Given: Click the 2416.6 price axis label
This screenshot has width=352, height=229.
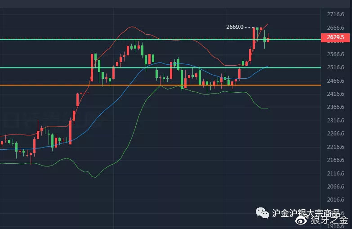Looking at the screenshot, I should tap(336, 94).
